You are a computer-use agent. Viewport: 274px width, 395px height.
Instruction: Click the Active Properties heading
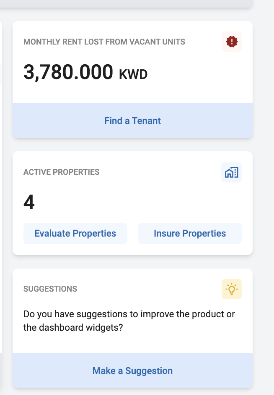(62, 172)
